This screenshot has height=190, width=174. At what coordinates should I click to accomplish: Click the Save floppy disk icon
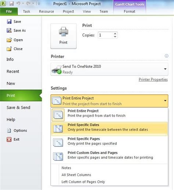tap(9, 22)
